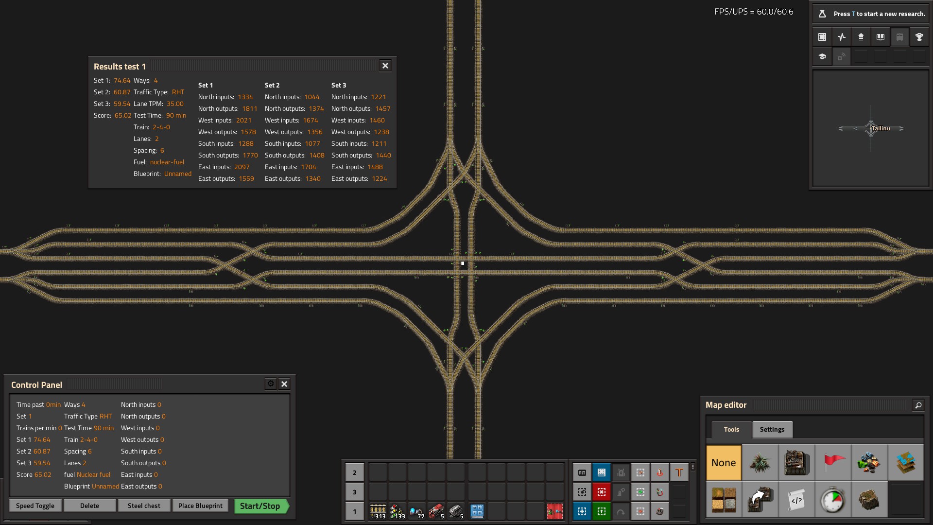Select the surfaces layered map tool
The image size is (933, 525).
[x=906, y=462]
